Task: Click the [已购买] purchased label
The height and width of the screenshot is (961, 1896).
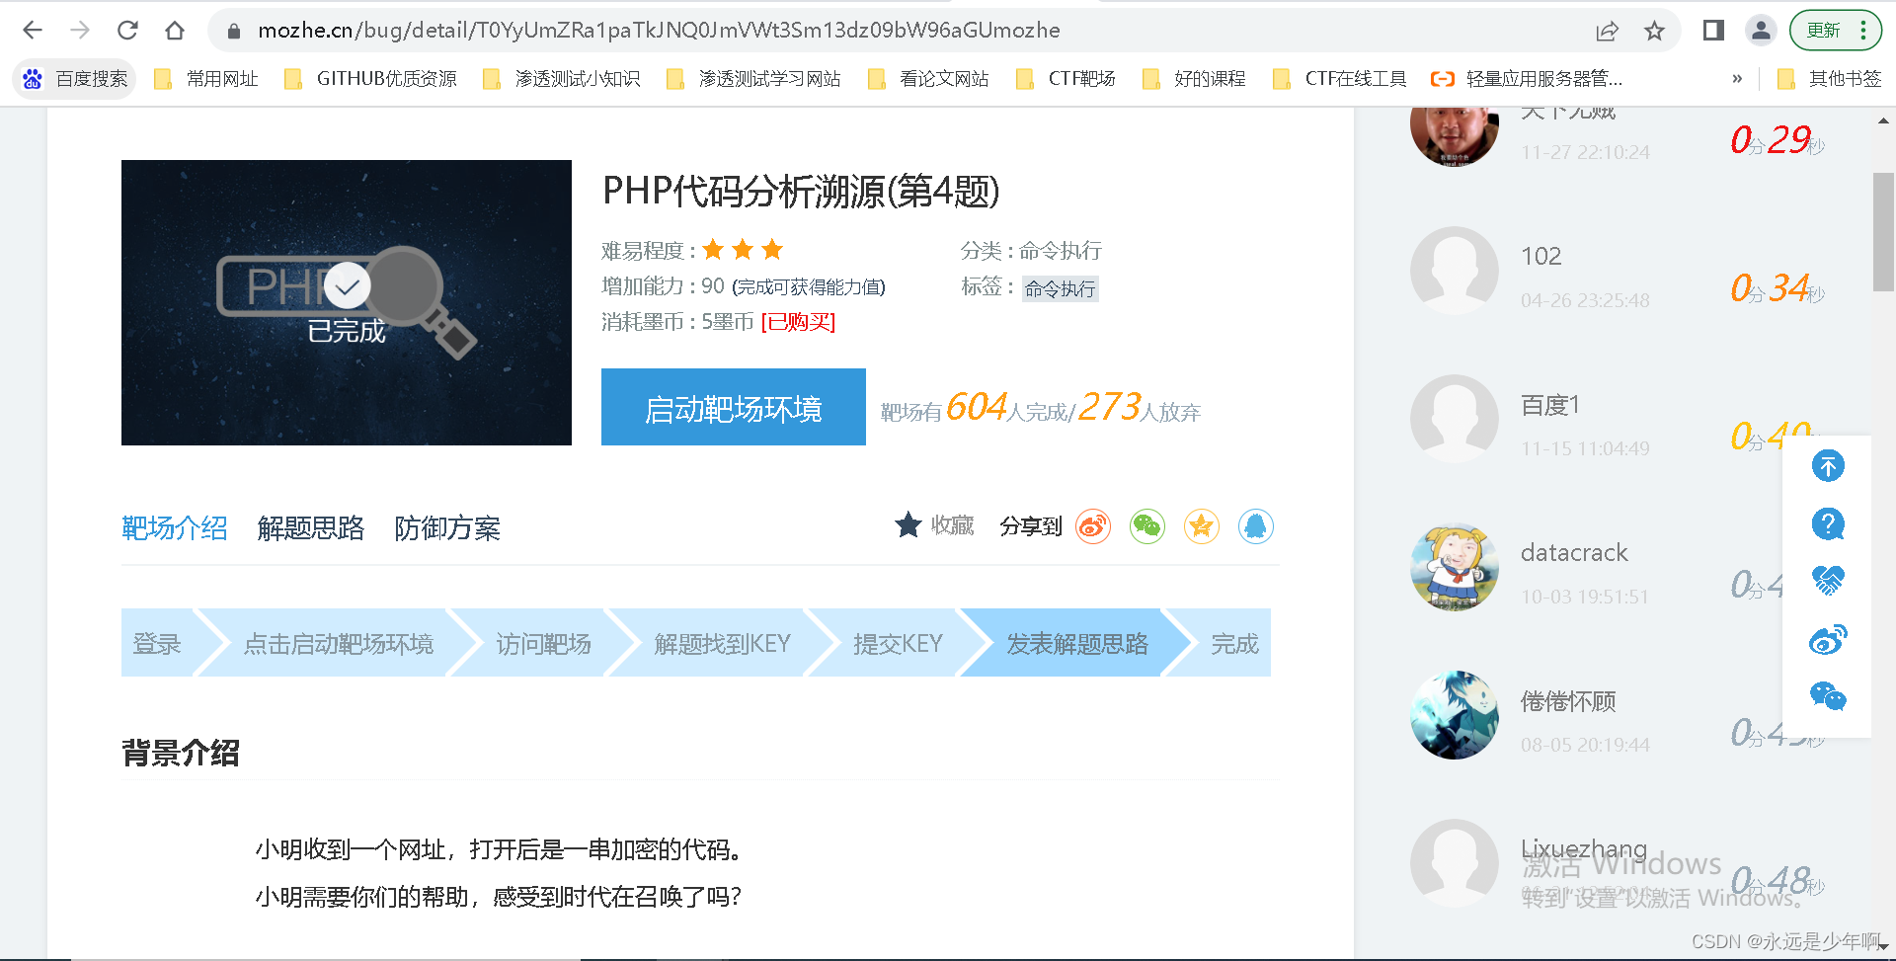Action: (x=798, y=322)
